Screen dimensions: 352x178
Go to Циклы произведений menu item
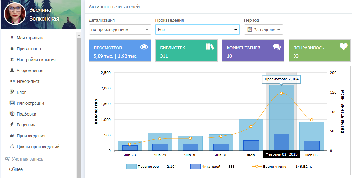38,147
